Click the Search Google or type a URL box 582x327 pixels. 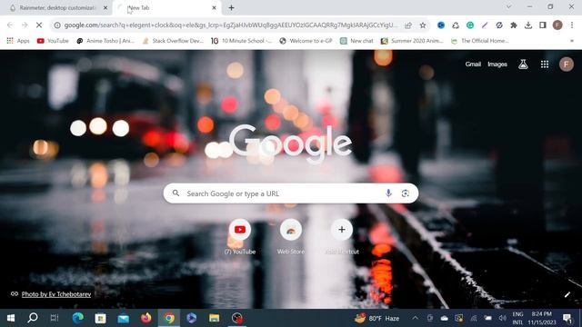click(x=291, y=193)
